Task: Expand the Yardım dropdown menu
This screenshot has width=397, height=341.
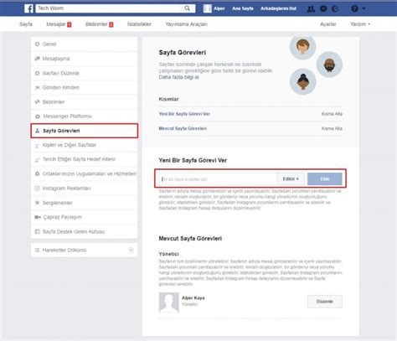Action: (360, 24)
